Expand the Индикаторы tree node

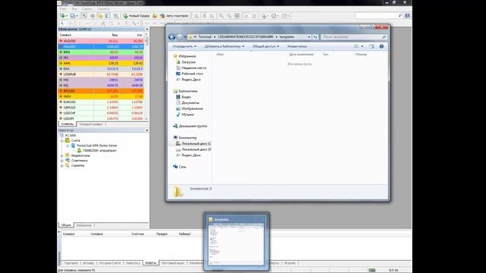point(62,155)
